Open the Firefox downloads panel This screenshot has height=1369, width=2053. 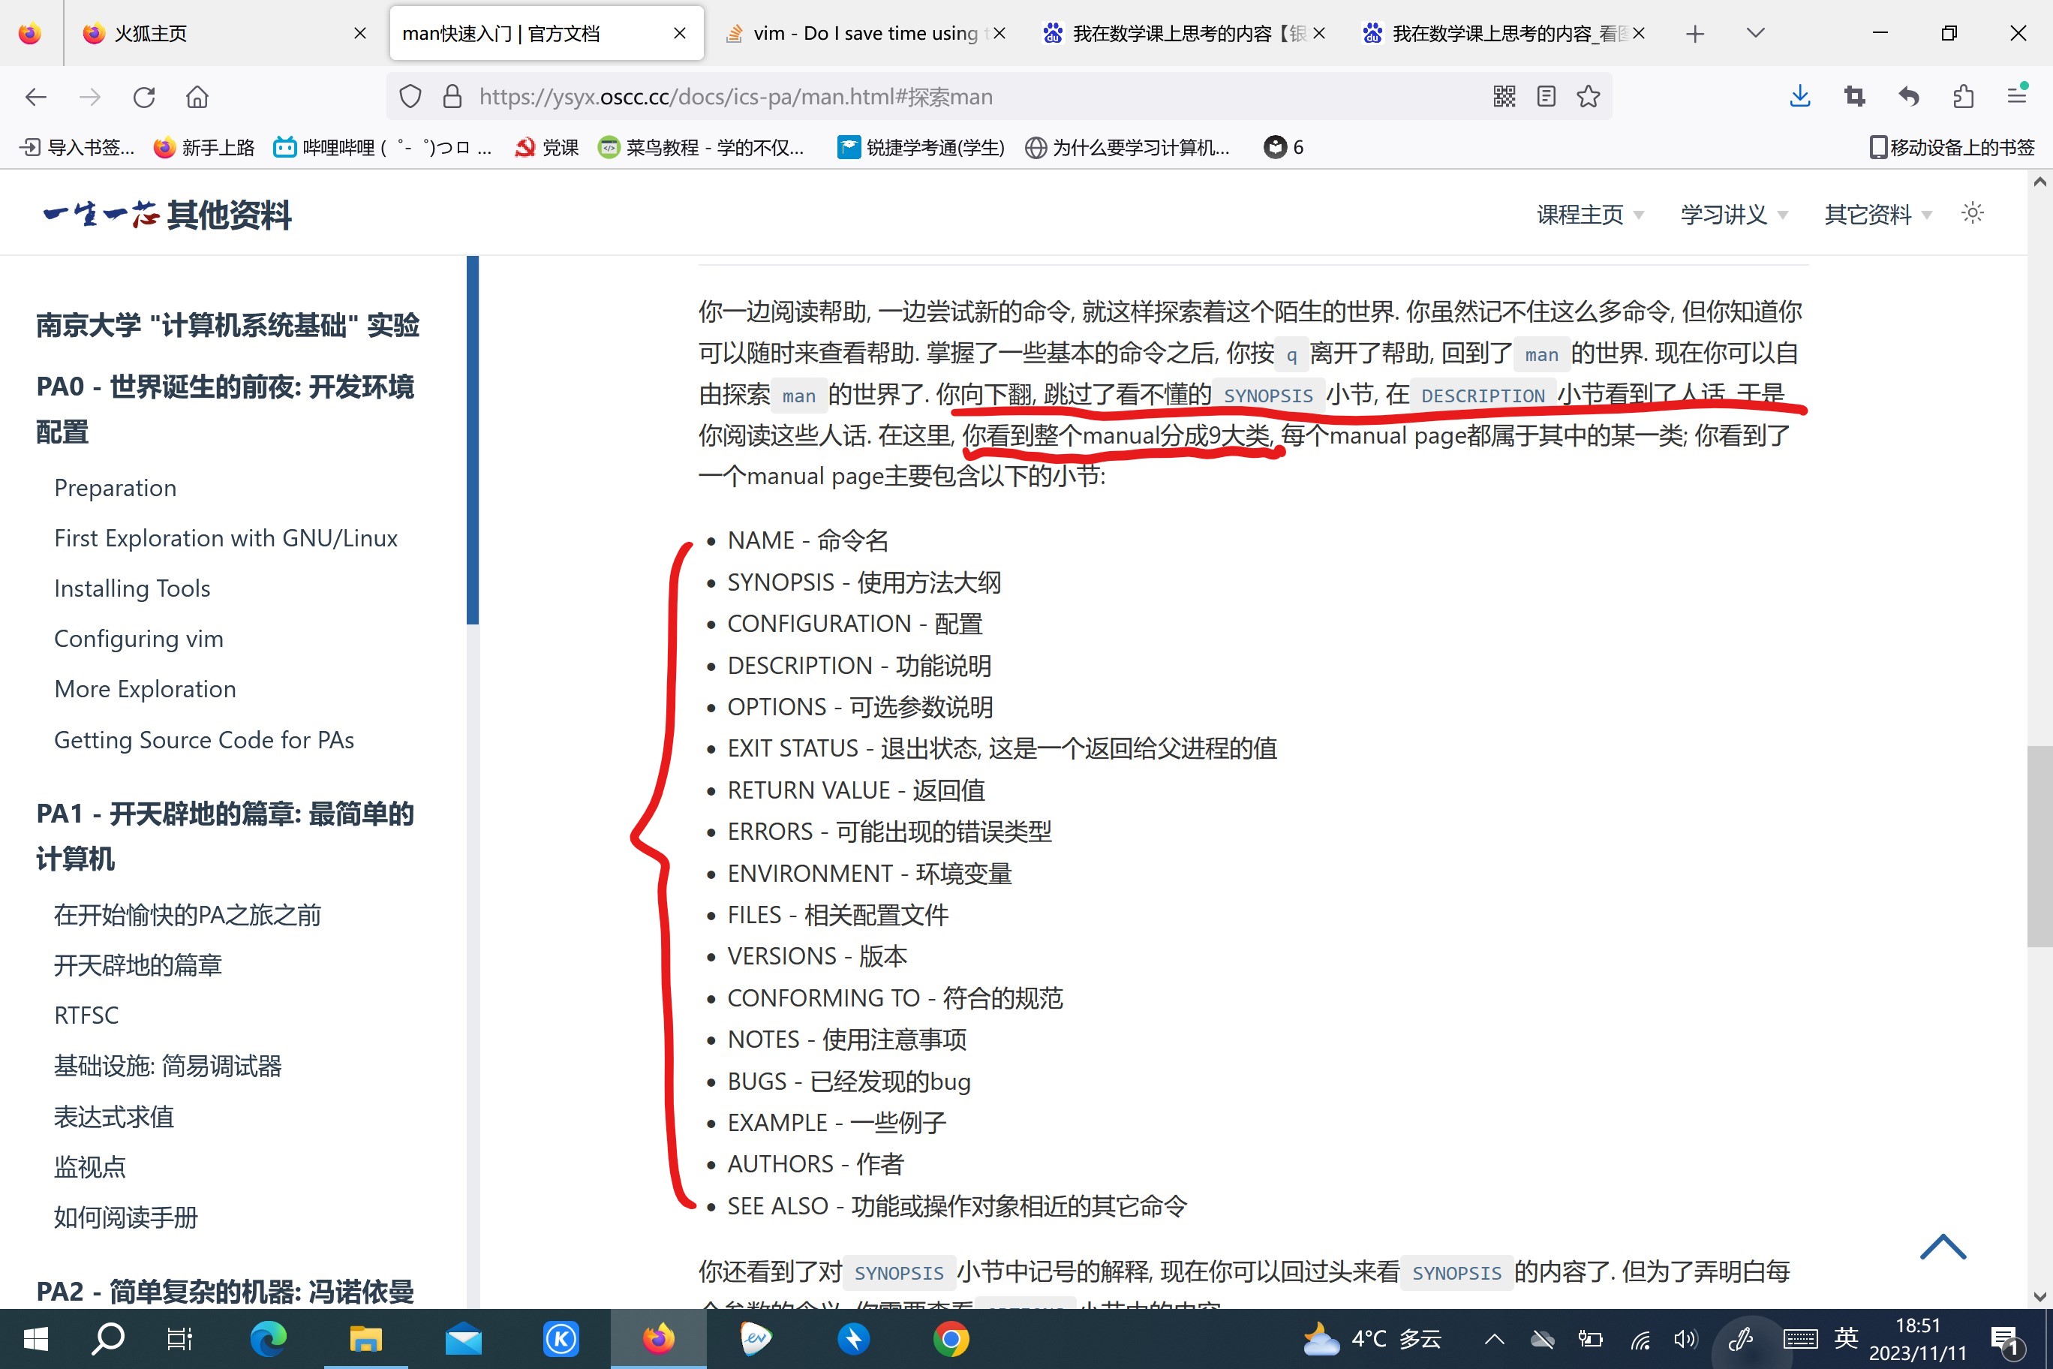tap(1800, 96)
